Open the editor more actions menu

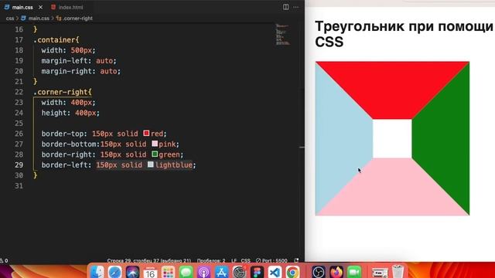(295, 7)
